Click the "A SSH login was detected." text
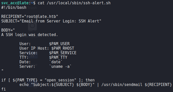Image resolution: width=173 pixels, height=92 pixels. 30,35
